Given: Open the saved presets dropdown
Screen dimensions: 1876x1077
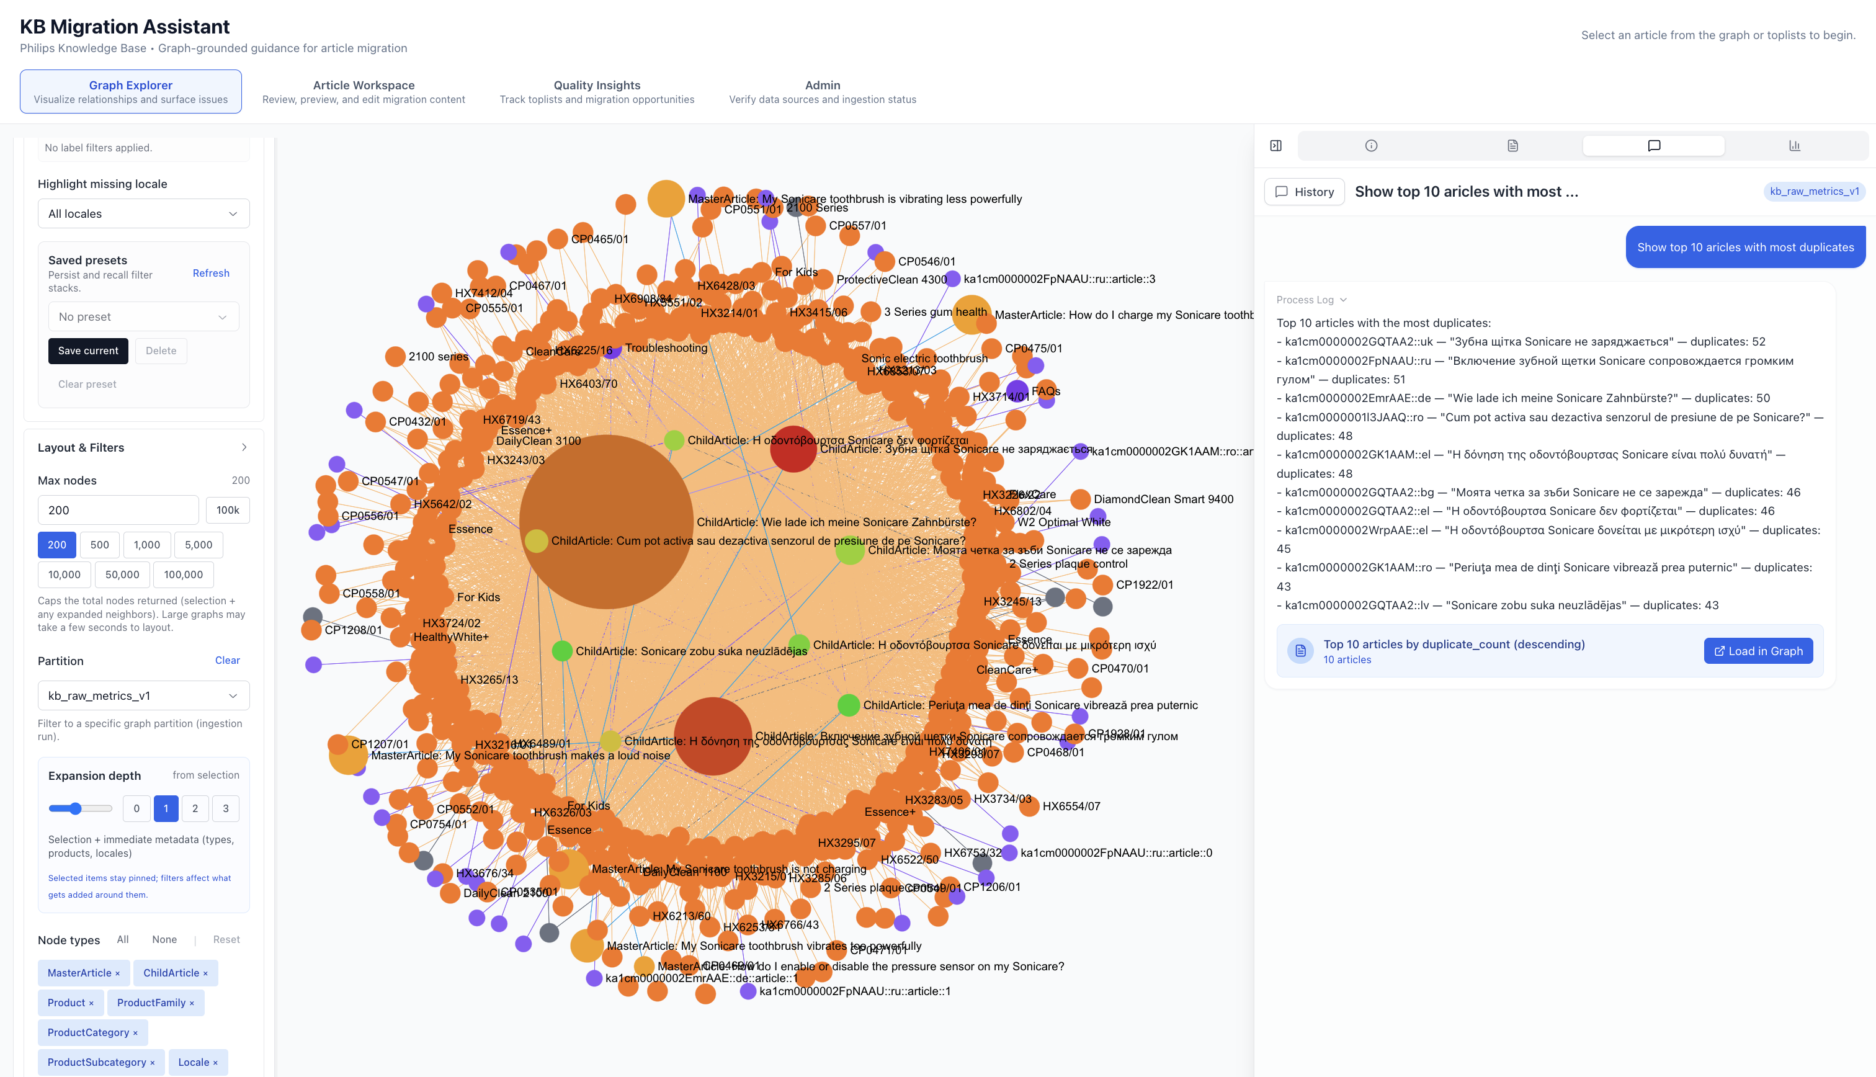Looking at the screenshot, I should click(143, 316).
